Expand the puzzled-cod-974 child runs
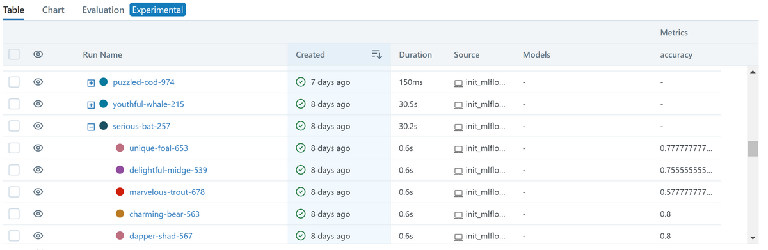The image size is (768, 250). pos(91,83)
